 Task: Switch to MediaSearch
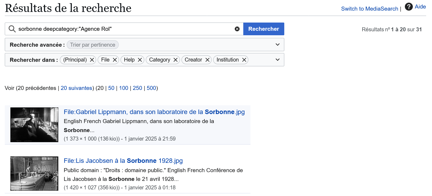point(369,9)
